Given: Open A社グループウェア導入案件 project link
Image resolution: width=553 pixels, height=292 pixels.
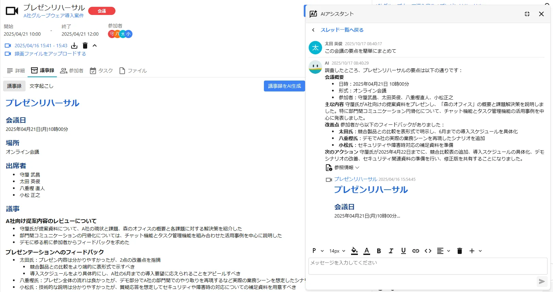Looking at the screenshot, I should [53, 16].
